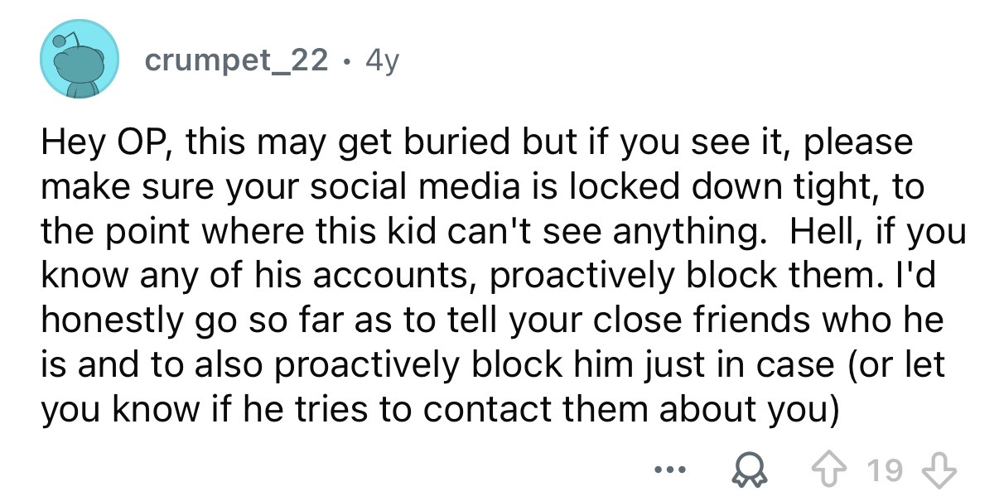Click the 4y comment timestamp
This screenshot has width=999, height=501.
coord(379,61)
